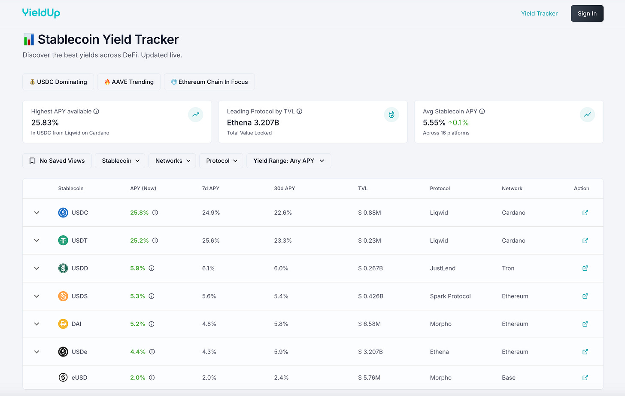Sort by the TVL column header

(x=363, y=189)
